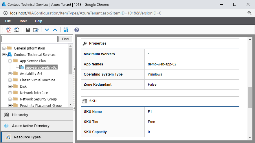Click the Disk folder icon
Viewport: 255px width, 143px height.
pyautogui.click(x=16, y=86)
